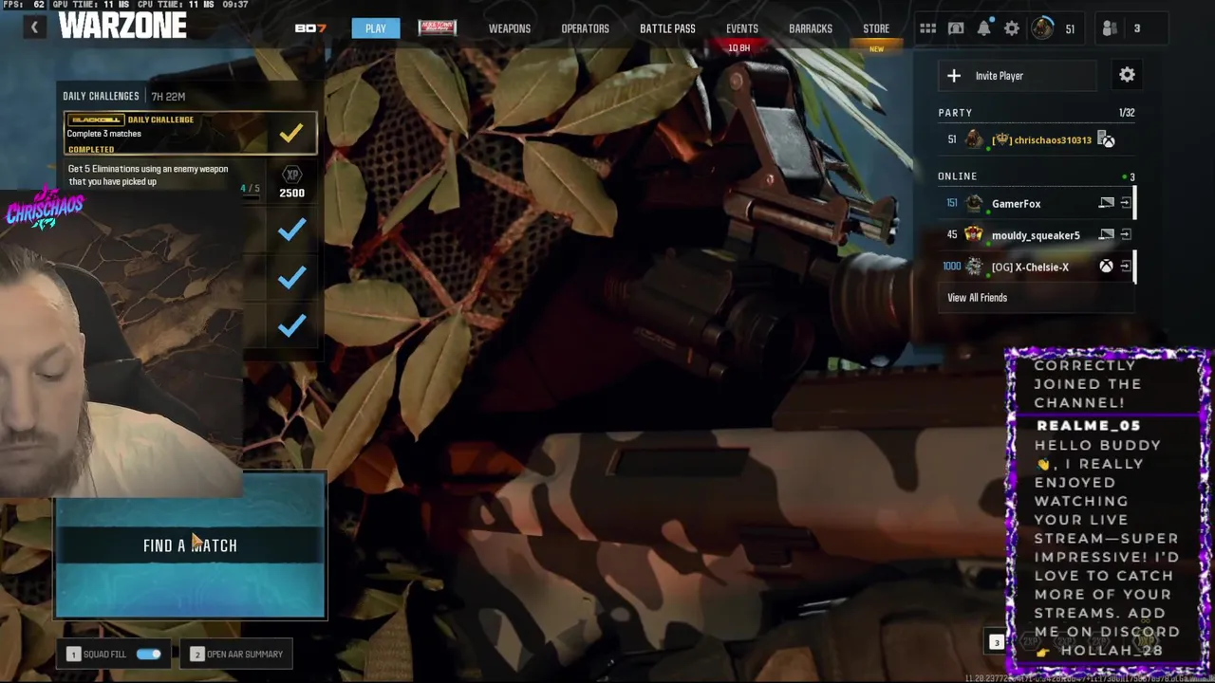Open the WEAPONS tab
Screen dimensions: 1215x683
pos(510,28)
